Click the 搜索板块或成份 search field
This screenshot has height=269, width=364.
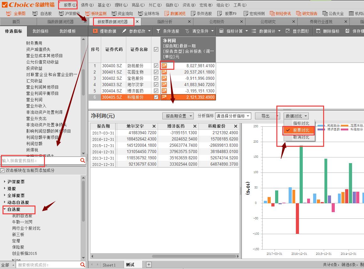click(x=47, y=265)
